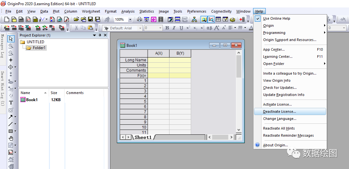
Task: Toggle Italic text formatting
Action: tap(174, 28)
